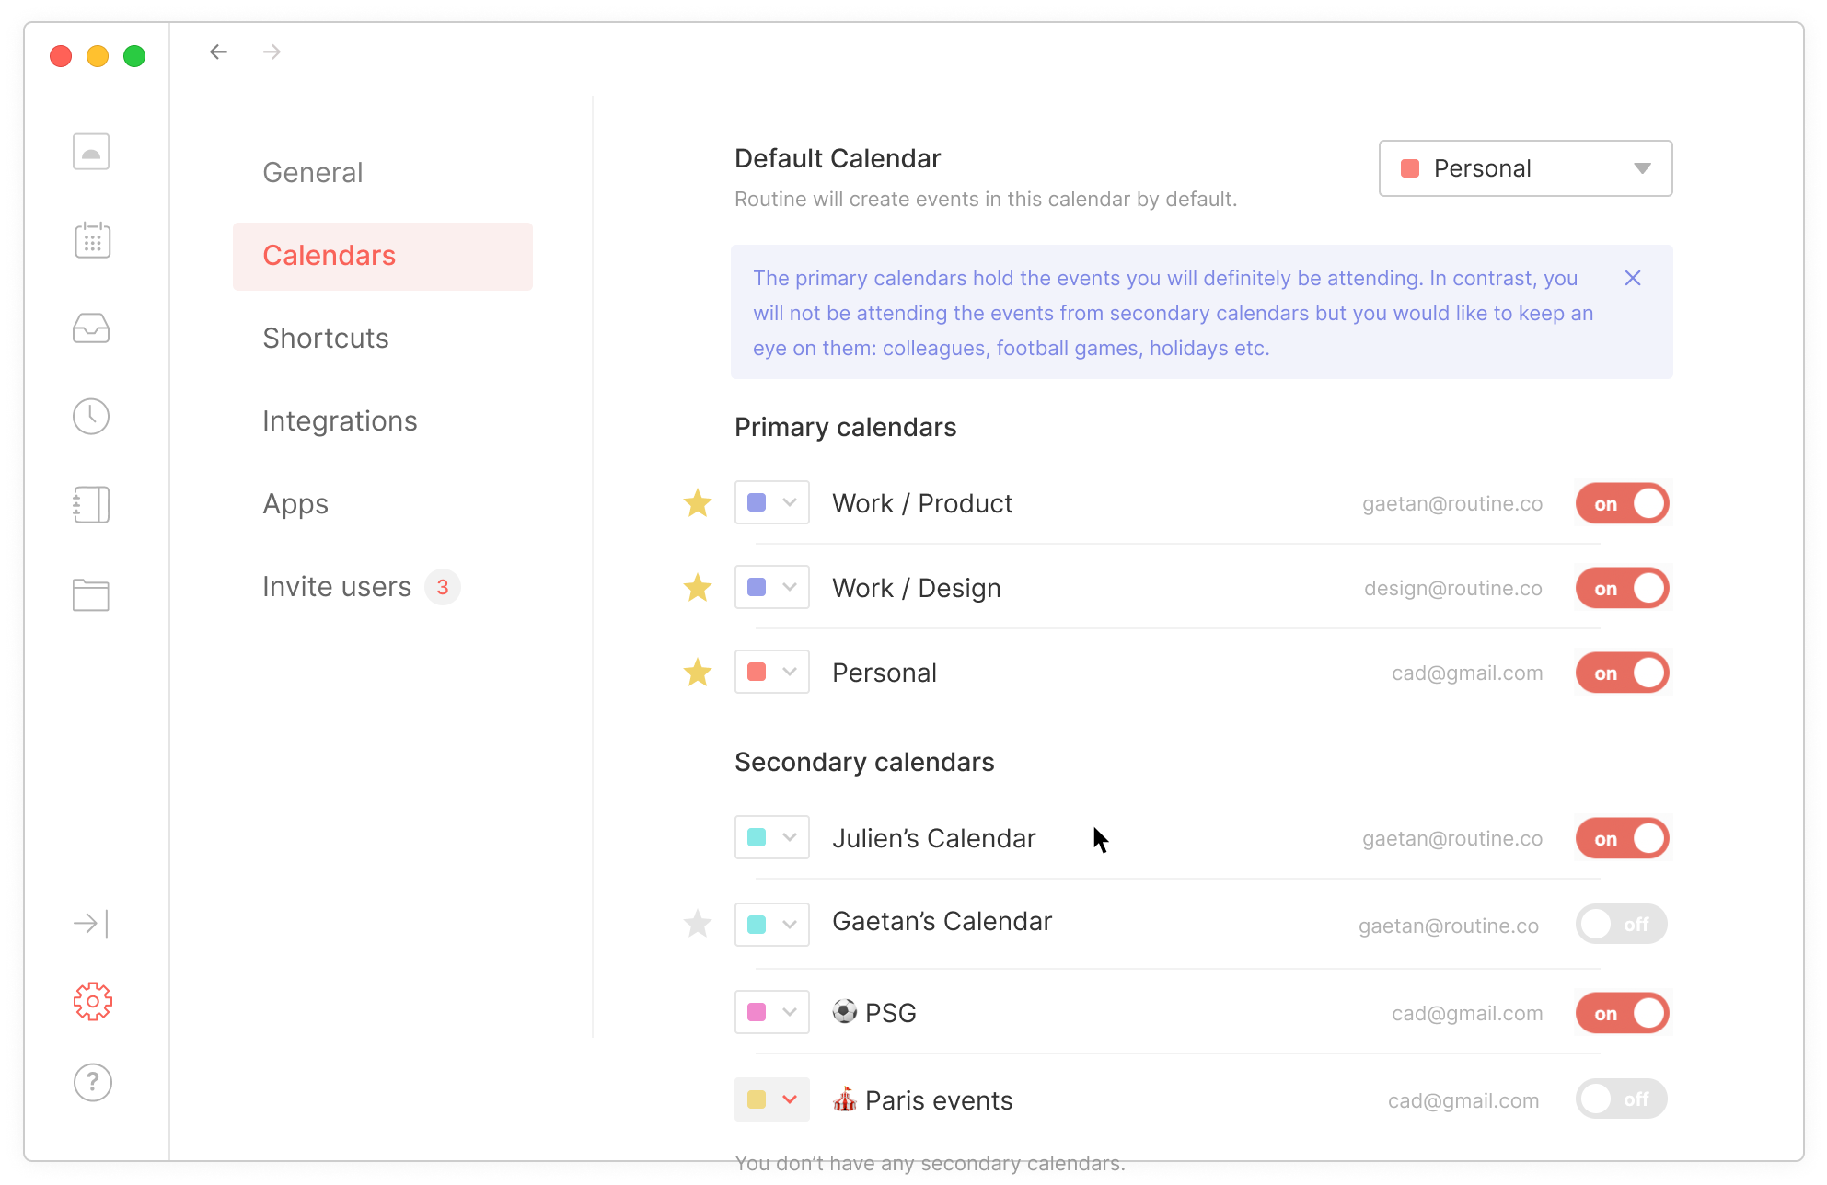Image resolution: width=1827 pixels, height=1185 pixels.
Task: Click the yellow color swatch for Paris events
Action: pos(757,1099)
